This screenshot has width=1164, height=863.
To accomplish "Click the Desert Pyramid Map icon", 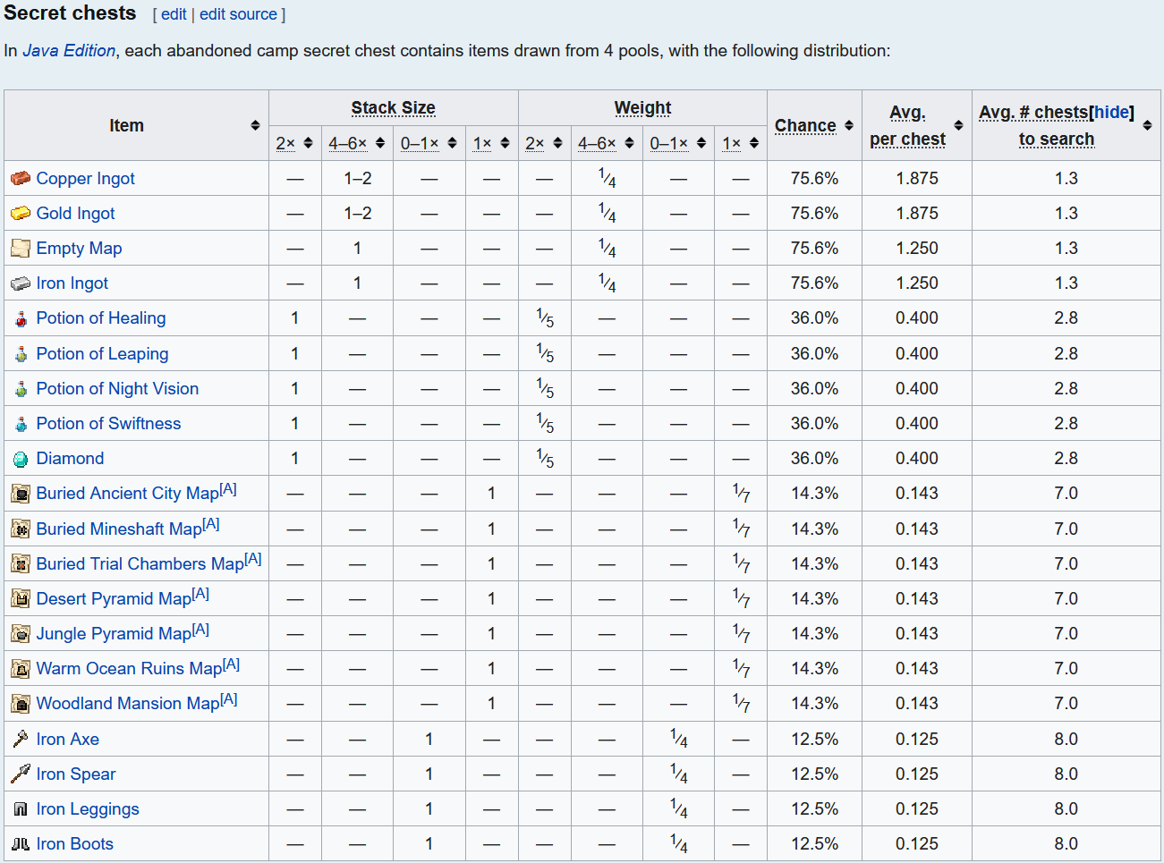I will pyautogui.click(x=21, y=599).
